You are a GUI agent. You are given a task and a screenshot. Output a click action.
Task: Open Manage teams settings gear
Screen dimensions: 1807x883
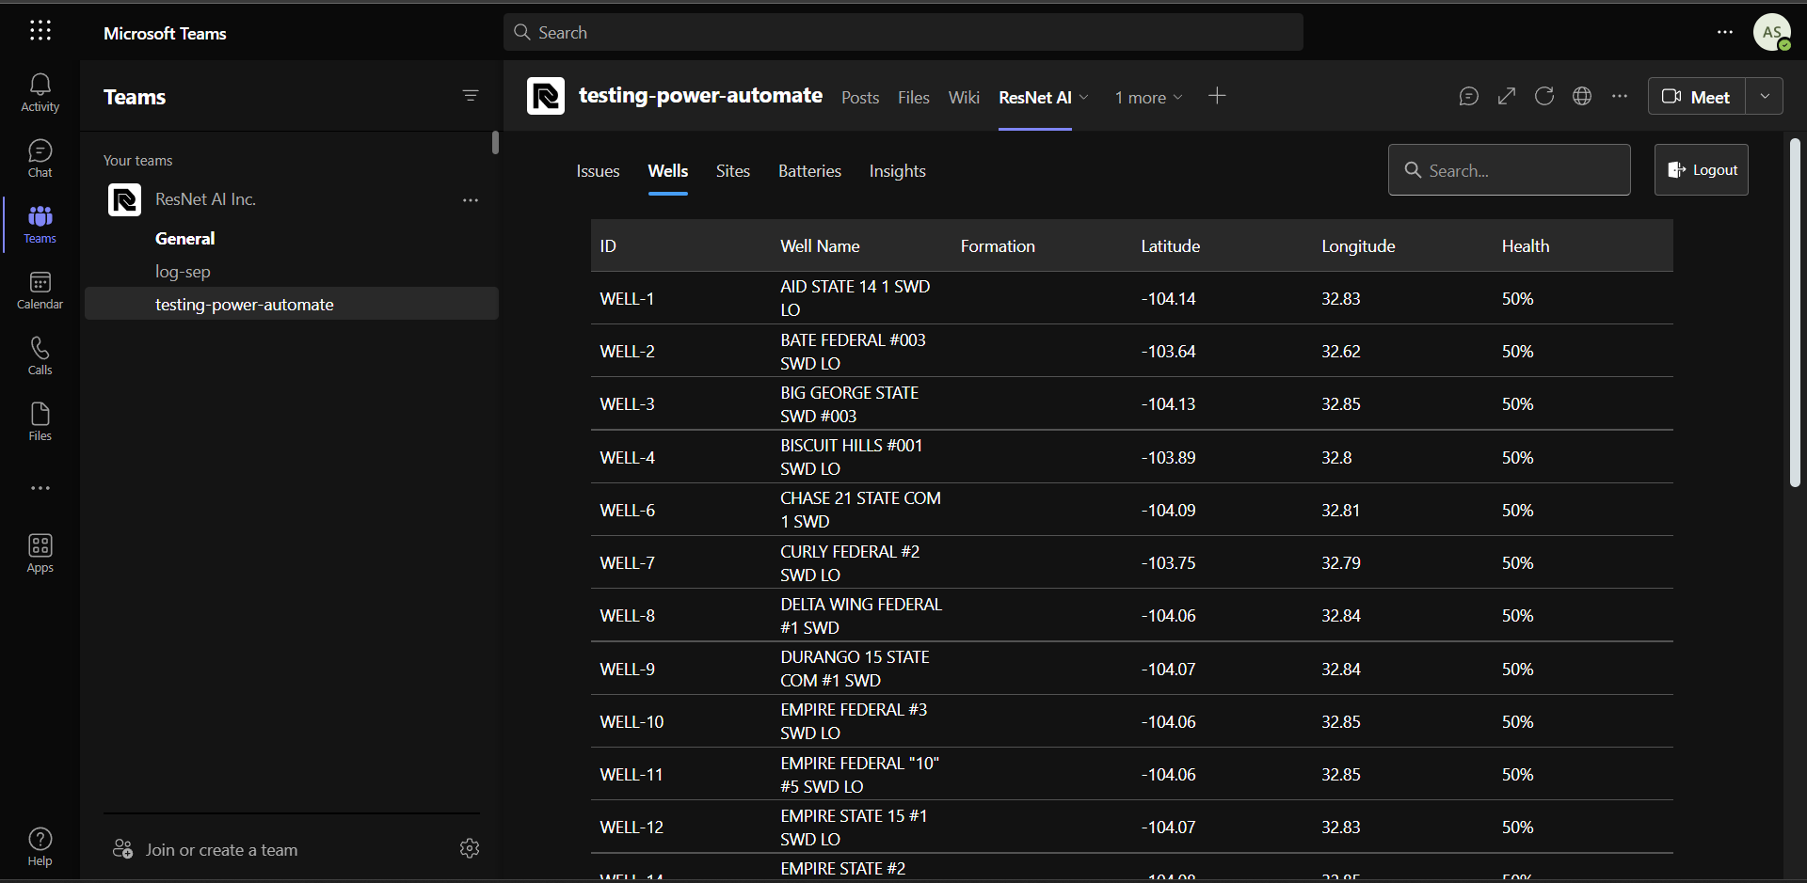[470, 848]
